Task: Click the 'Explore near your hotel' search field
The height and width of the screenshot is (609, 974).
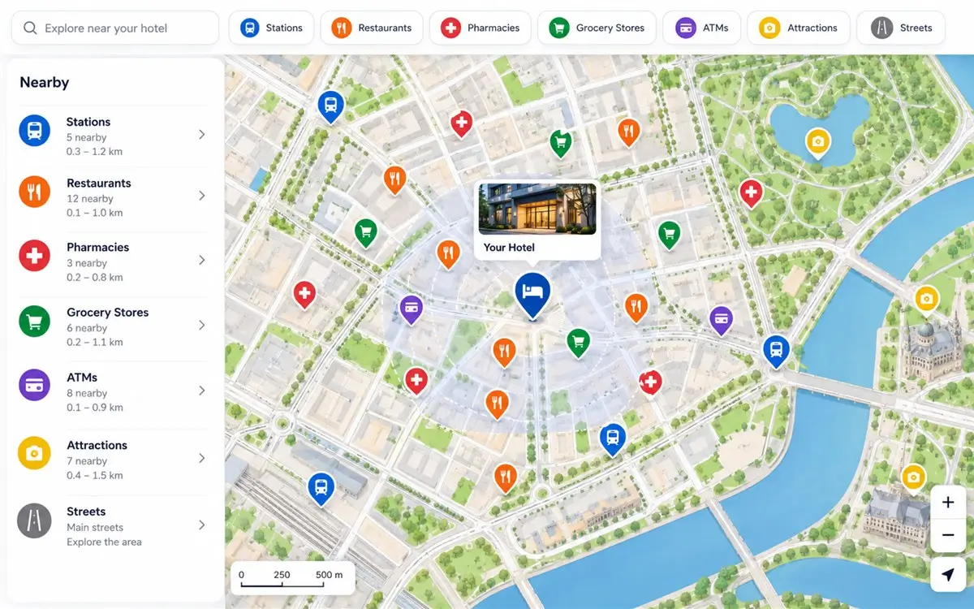Action: tap(114, 28)
